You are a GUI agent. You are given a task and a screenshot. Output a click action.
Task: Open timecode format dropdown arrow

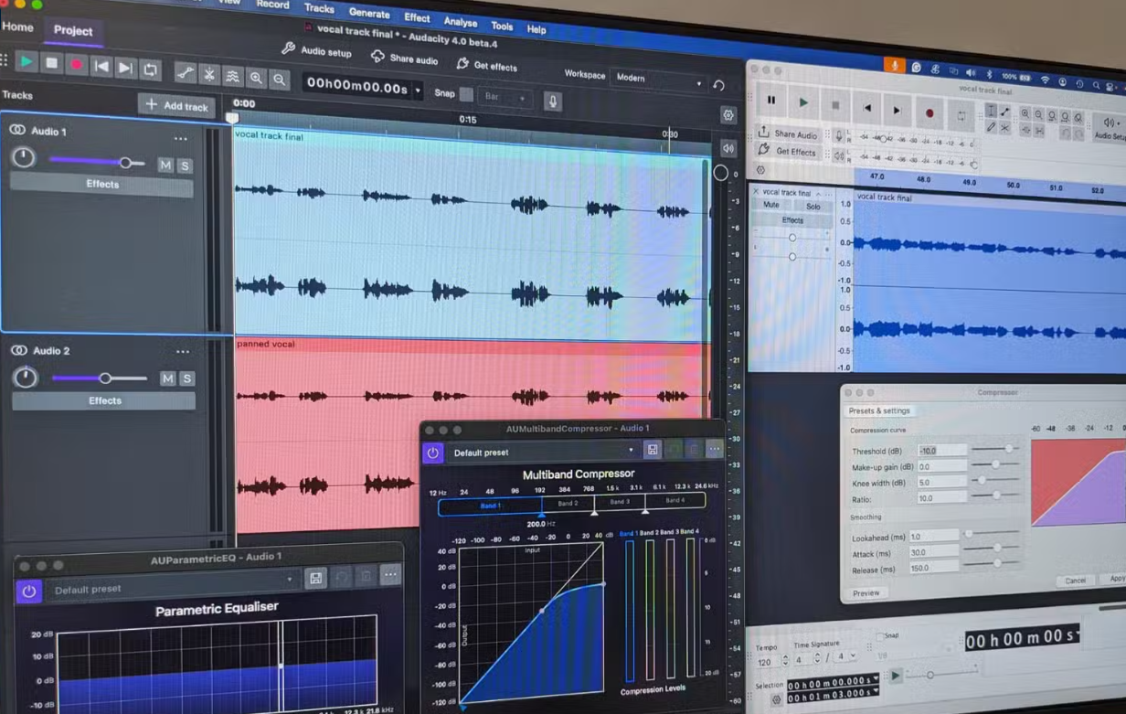(419, 91)
